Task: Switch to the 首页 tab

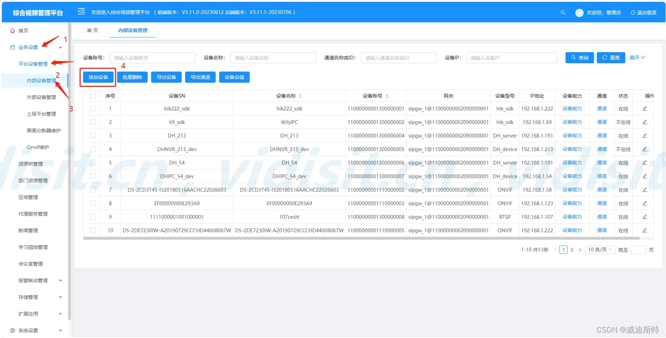Action: pos(92,30)
